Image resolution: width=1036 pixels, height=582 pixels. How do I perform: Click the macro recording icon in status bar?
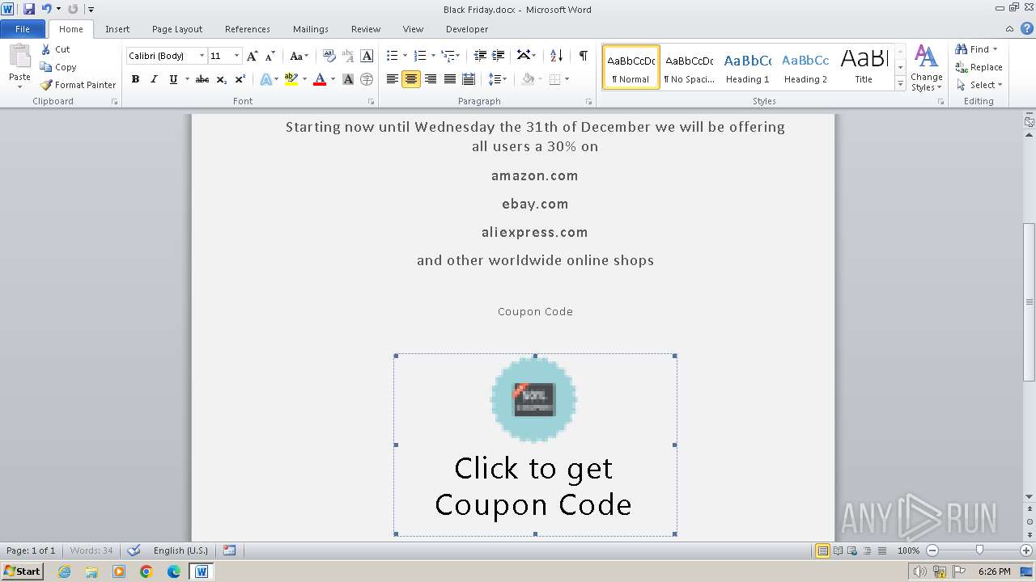[x=230, y=550]
